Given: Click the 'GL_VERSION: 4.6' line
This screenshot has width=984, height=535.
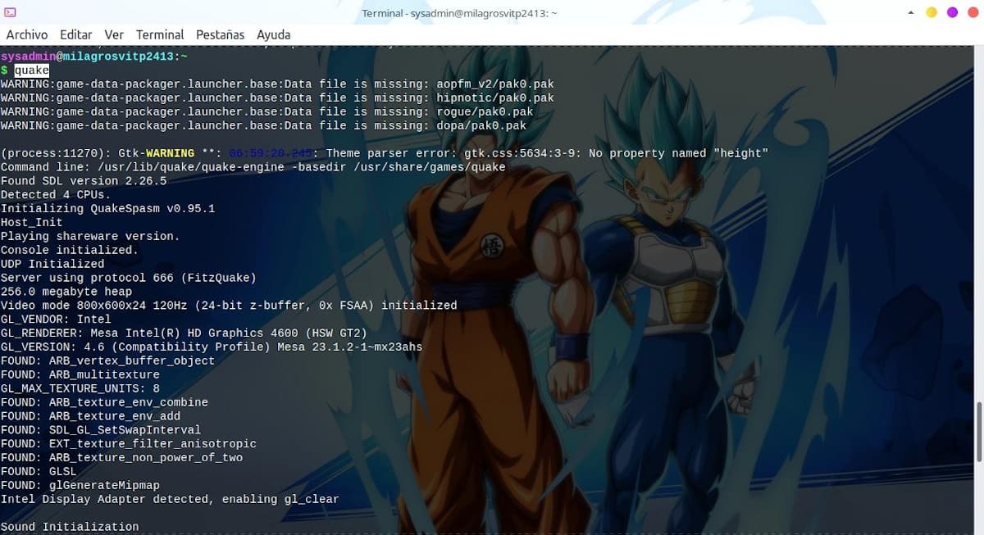Looking at the screenshot, I should click(212, 347).
